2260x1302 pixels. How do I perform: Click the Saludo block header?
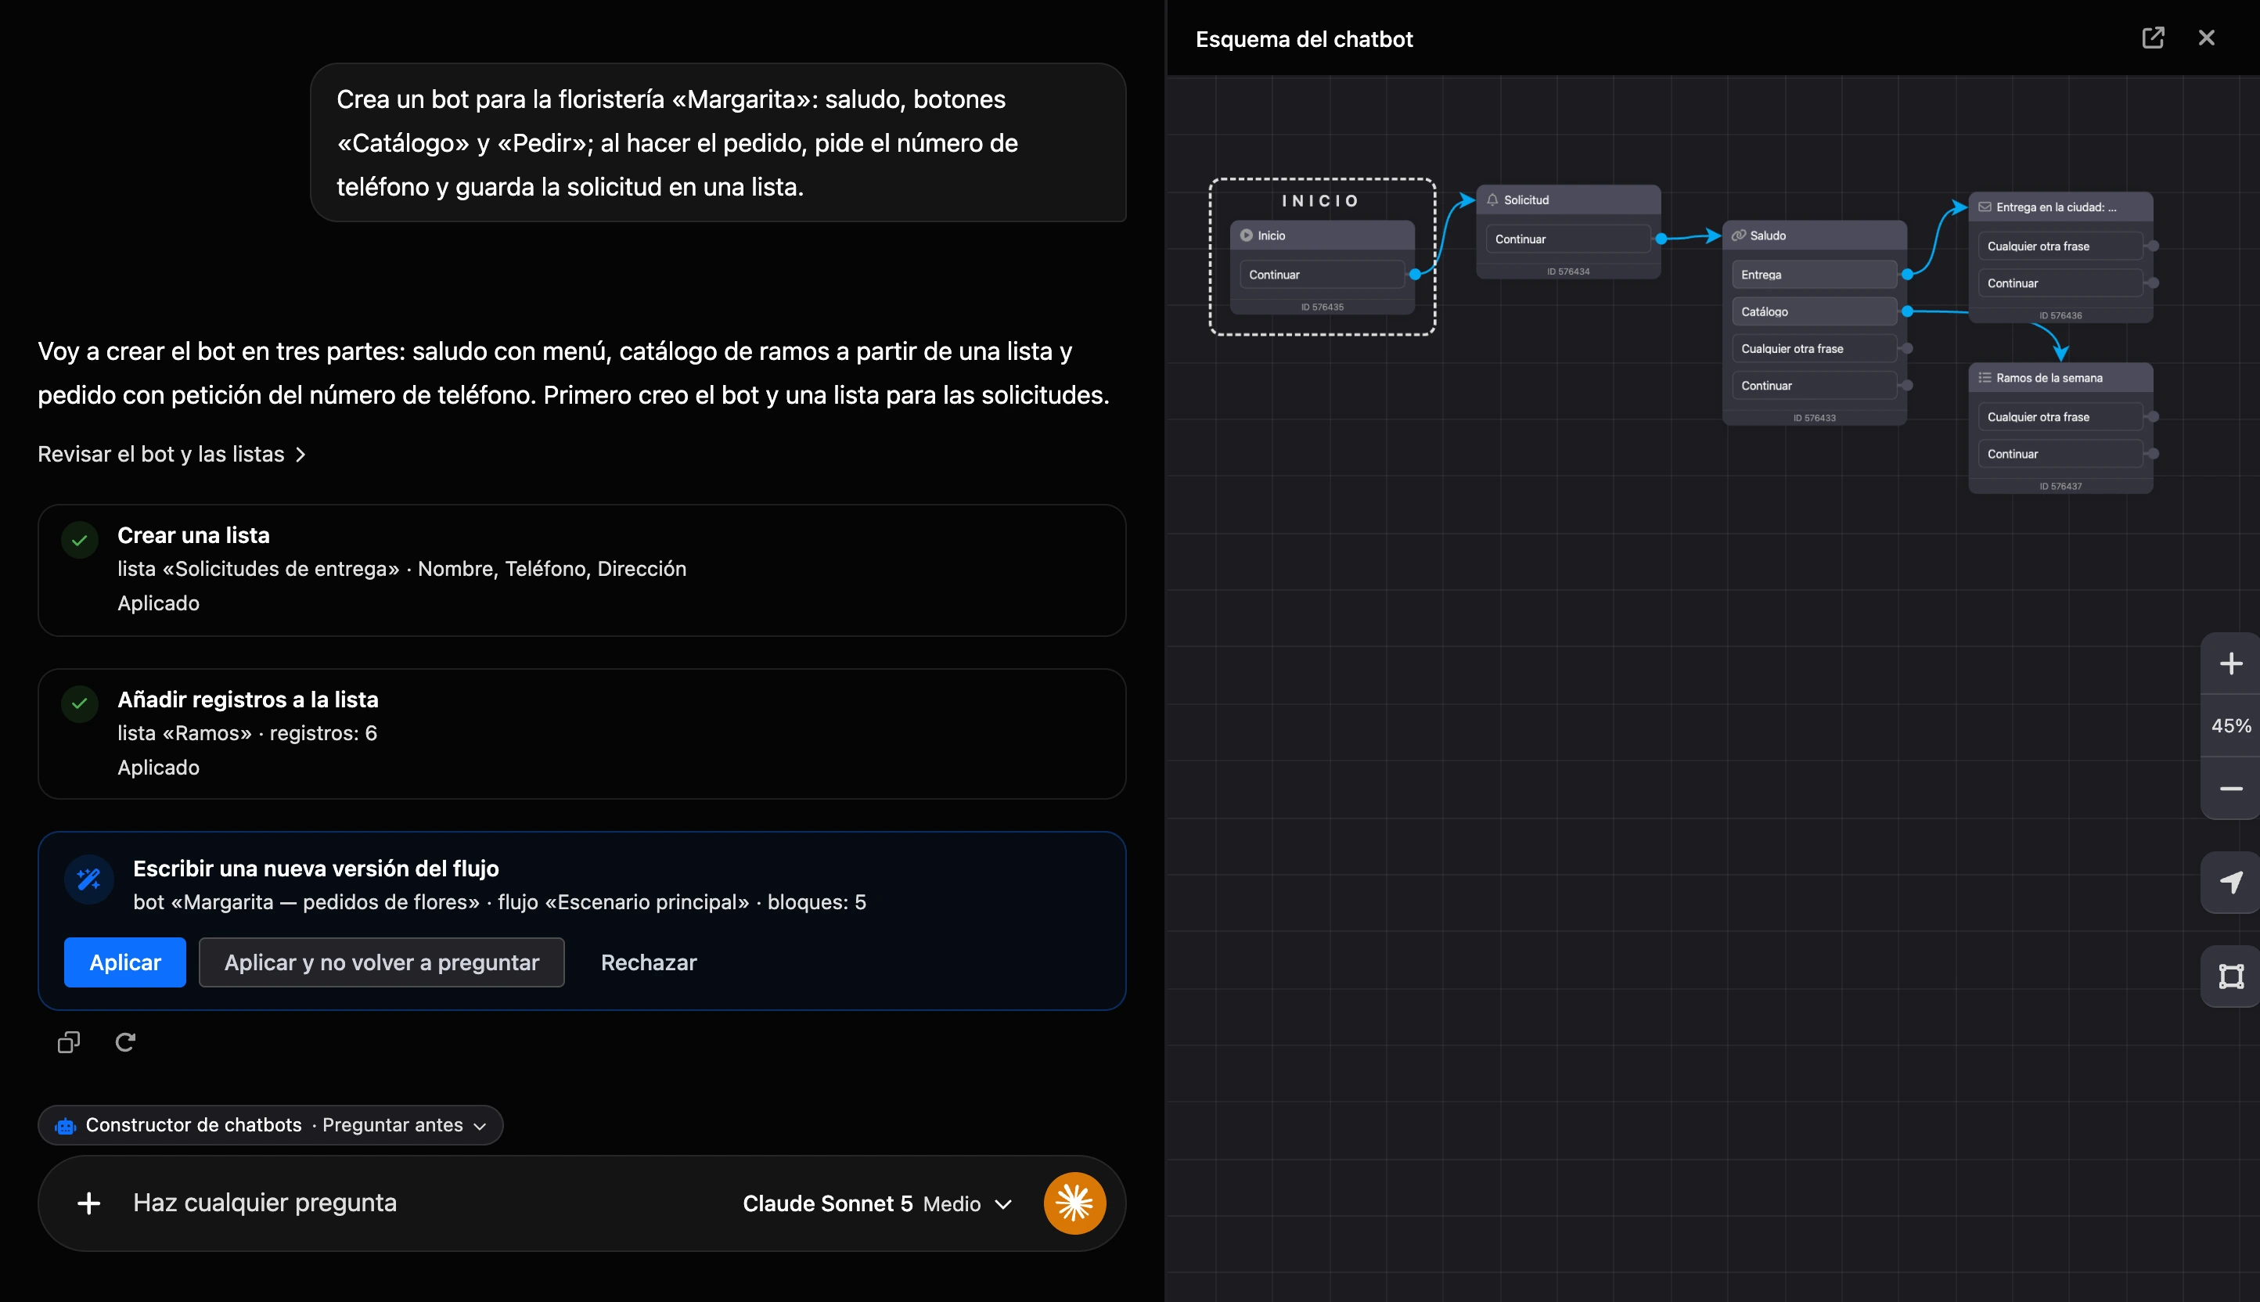[x=1814, y=236]
